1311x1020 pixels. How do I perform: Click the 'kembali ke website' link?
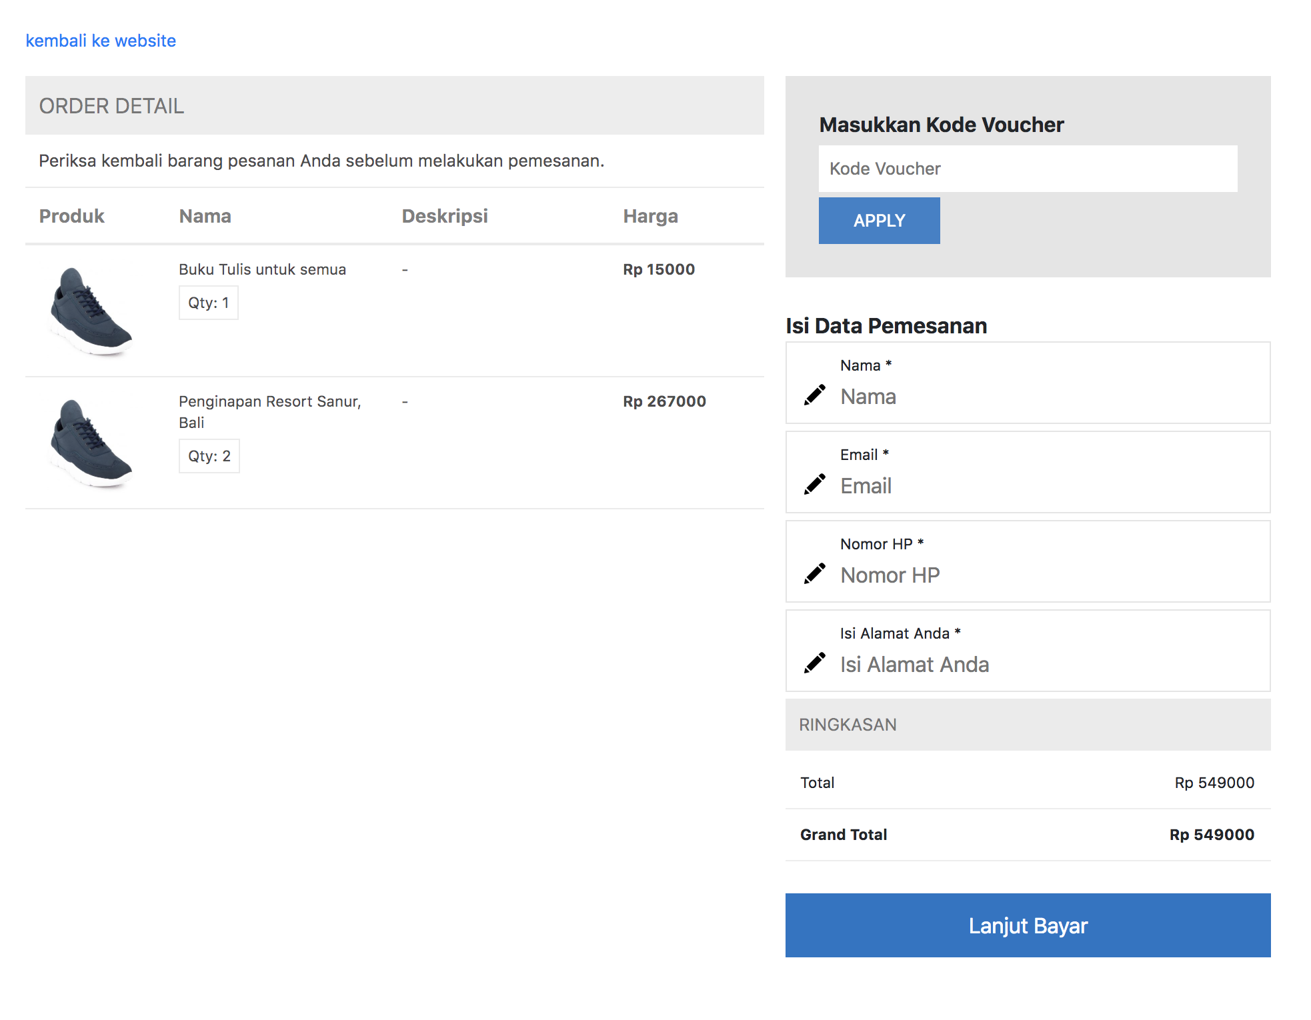[101, 41]
